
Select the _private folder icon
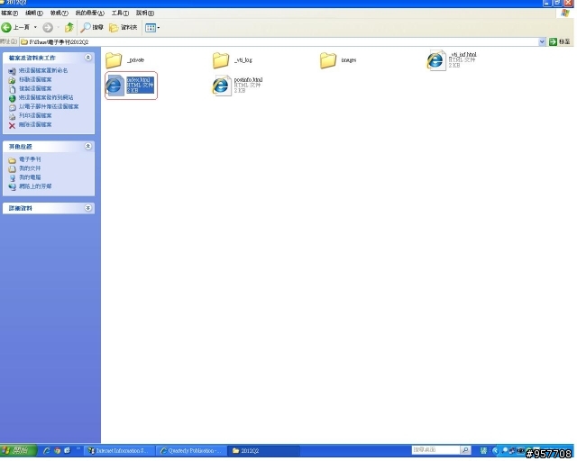click(x=114, y=60)
